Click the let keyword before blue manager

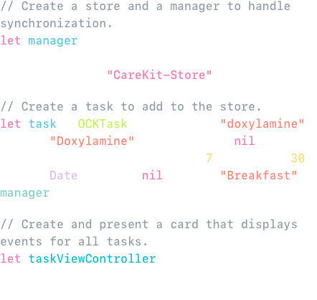pos(11,41)
